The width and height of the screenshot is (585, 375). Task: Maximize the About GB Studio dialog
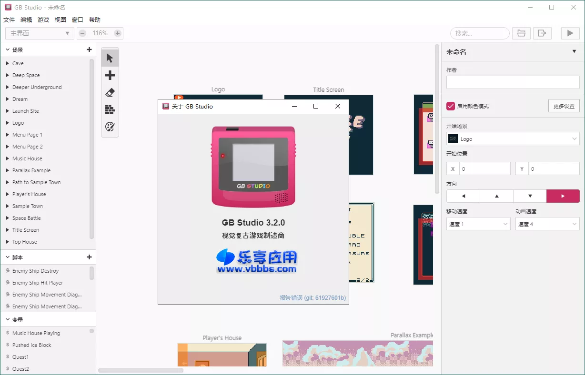point(316,106)
